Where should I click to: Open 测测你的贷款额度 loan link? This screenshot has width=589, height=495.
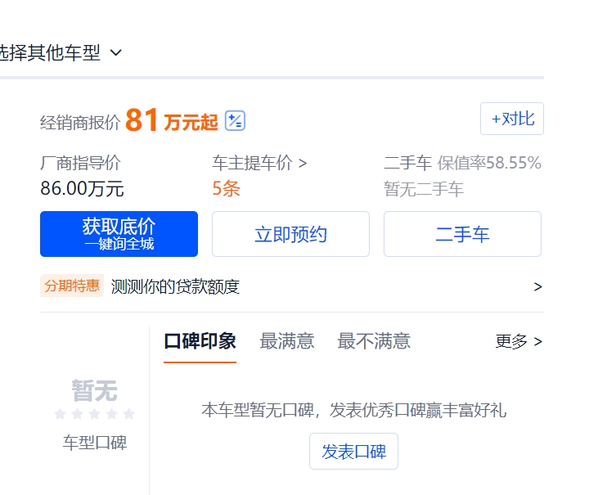coord(175,286)
